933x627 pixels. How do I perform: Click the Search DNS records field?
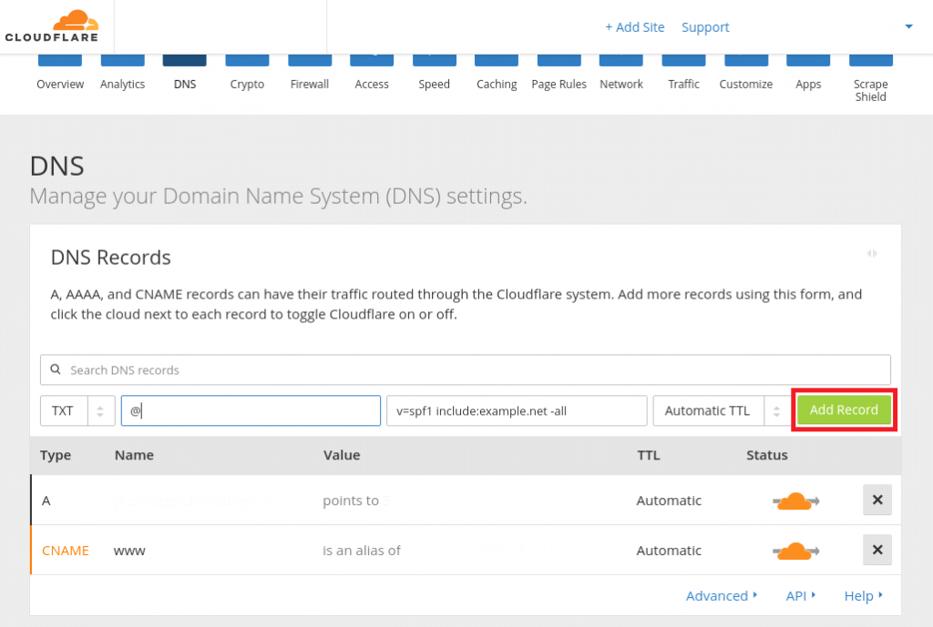[466, 369]
